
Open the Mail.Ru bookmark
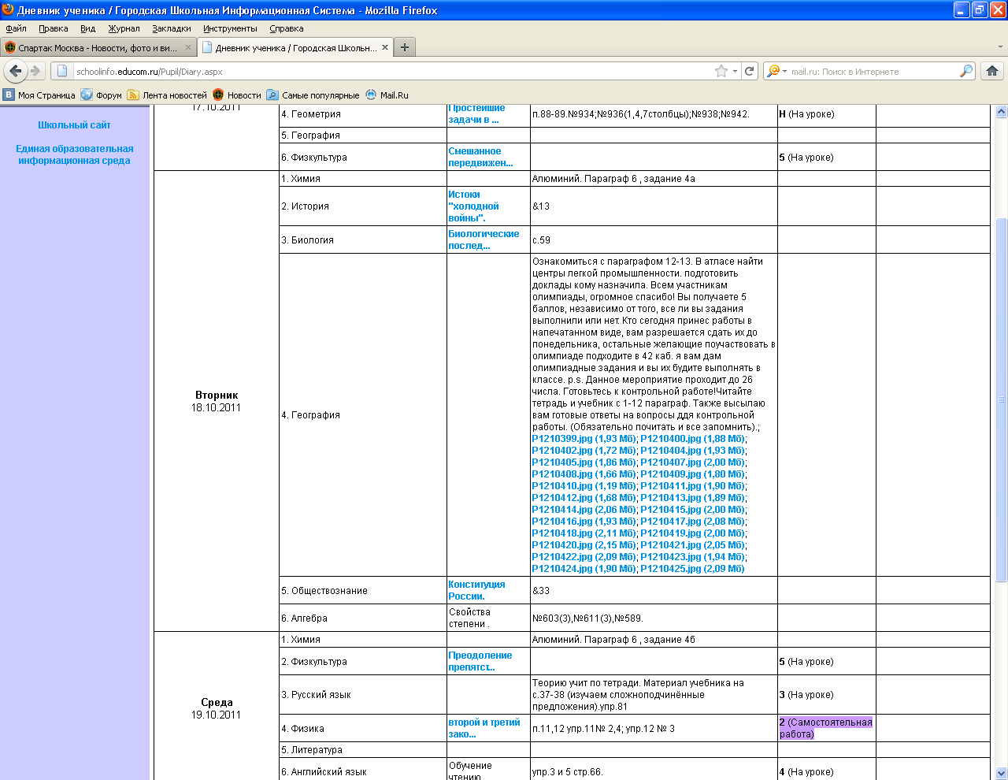387,95
